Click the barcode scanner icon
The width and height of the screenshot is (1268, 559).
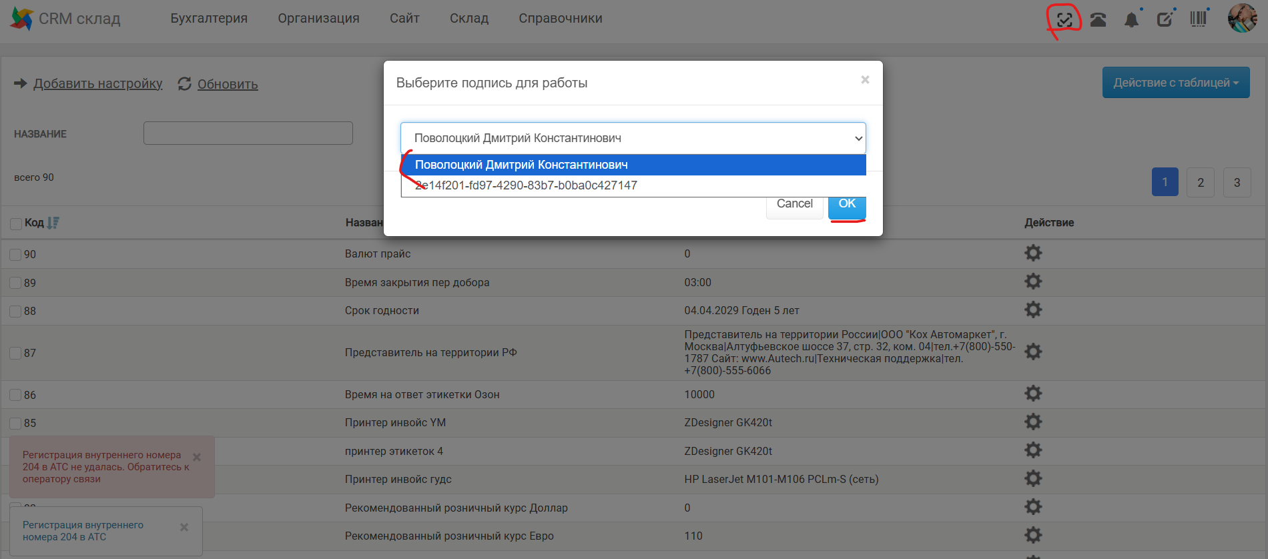click(x=1198, y=19)
